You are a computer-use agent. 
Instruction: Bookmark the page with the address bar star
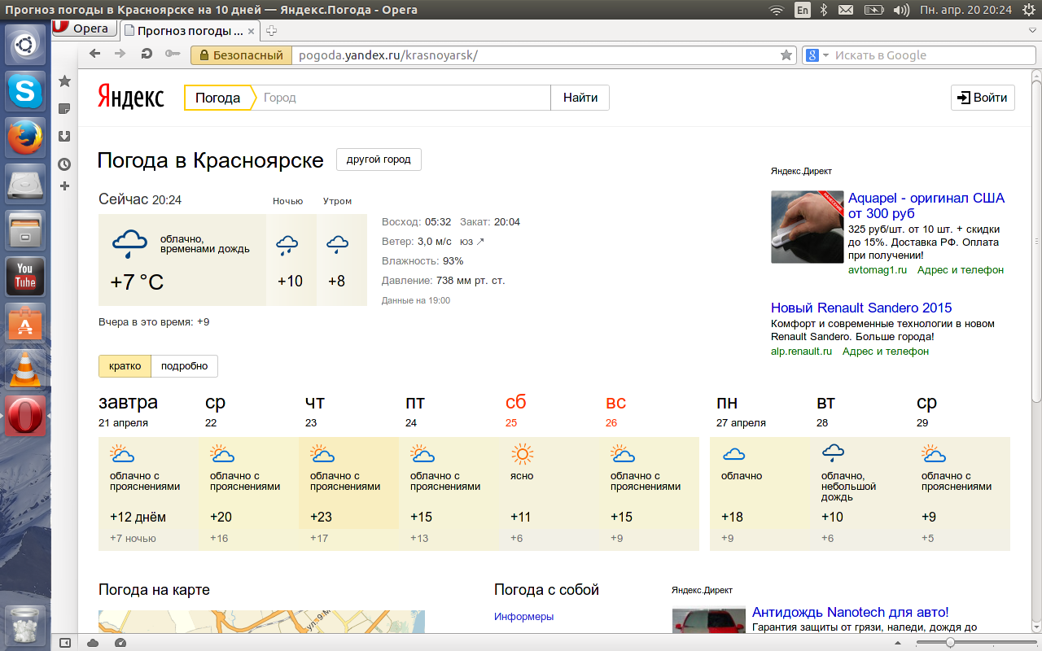pyautogui.click(x=786, y=55)
